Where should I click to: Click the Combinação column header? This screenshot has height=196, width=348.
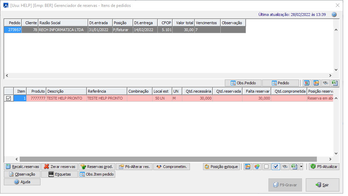[140, 91]
